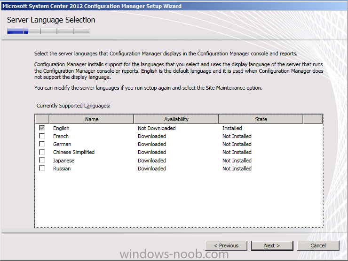Check the Russian language checkbox
Screen dimensions: 348x261
(42, 168)
